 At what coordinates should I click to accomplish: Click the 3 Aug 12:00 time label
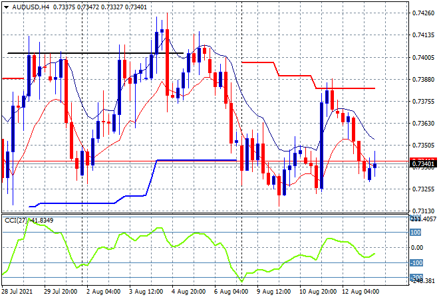pos(146,292)
